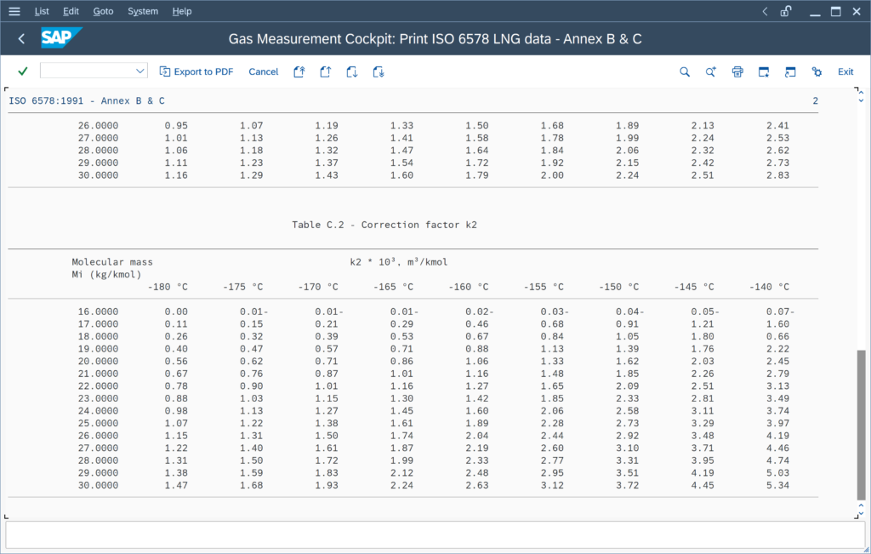Image resolution: width=871 pixels, height=554 pixels.
Task: Open the System menu
Action: [x=143, y=11]
